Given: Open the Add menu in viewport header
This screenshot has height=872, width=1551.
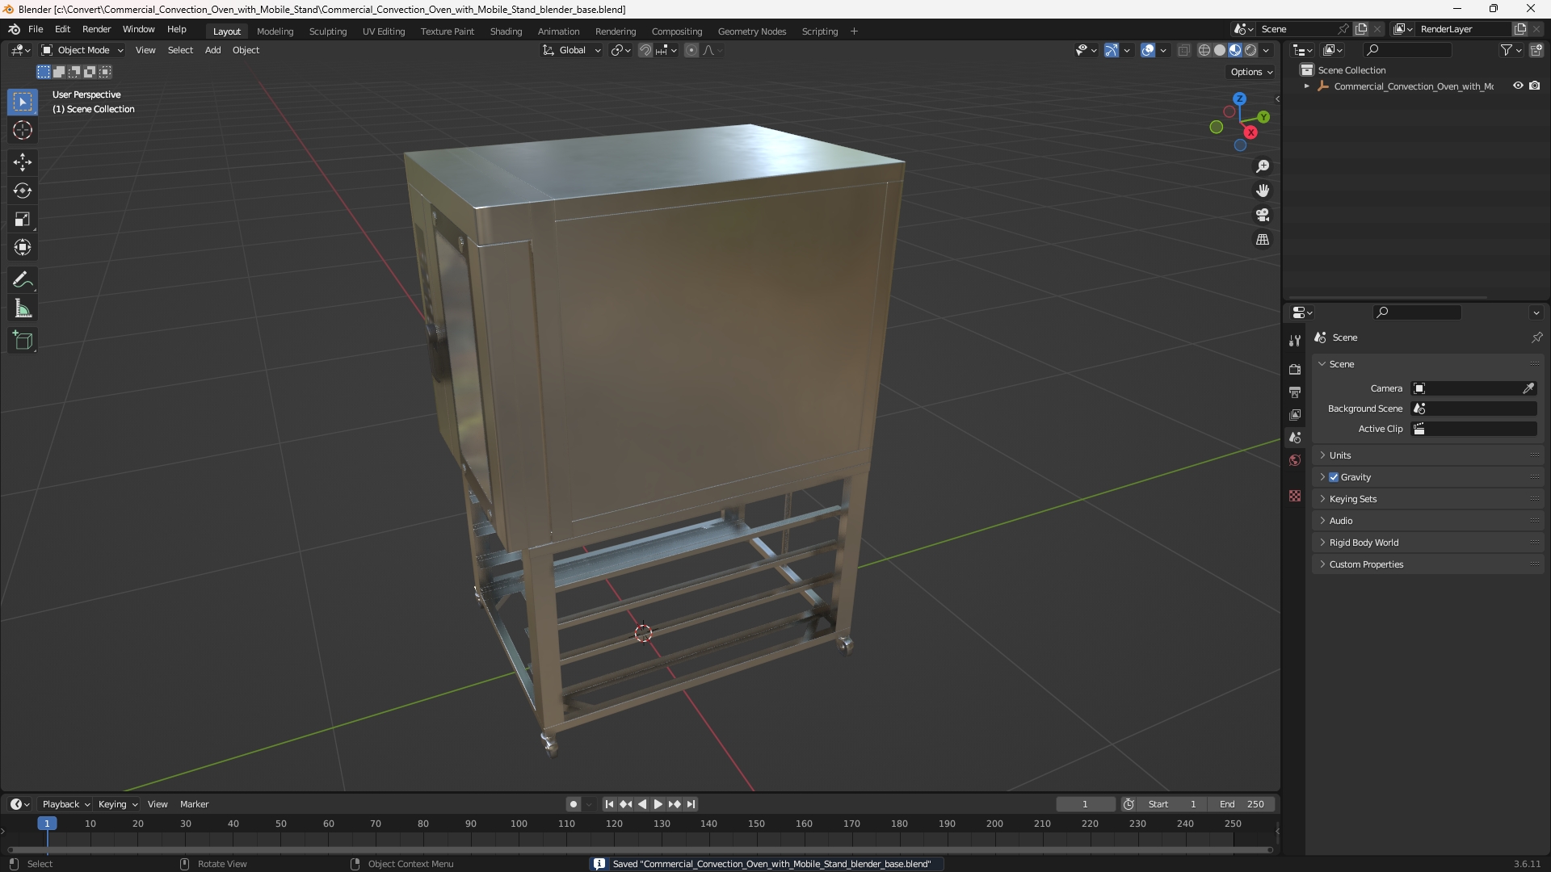Looking at the screenshot, I should click(x=212, y=50).
